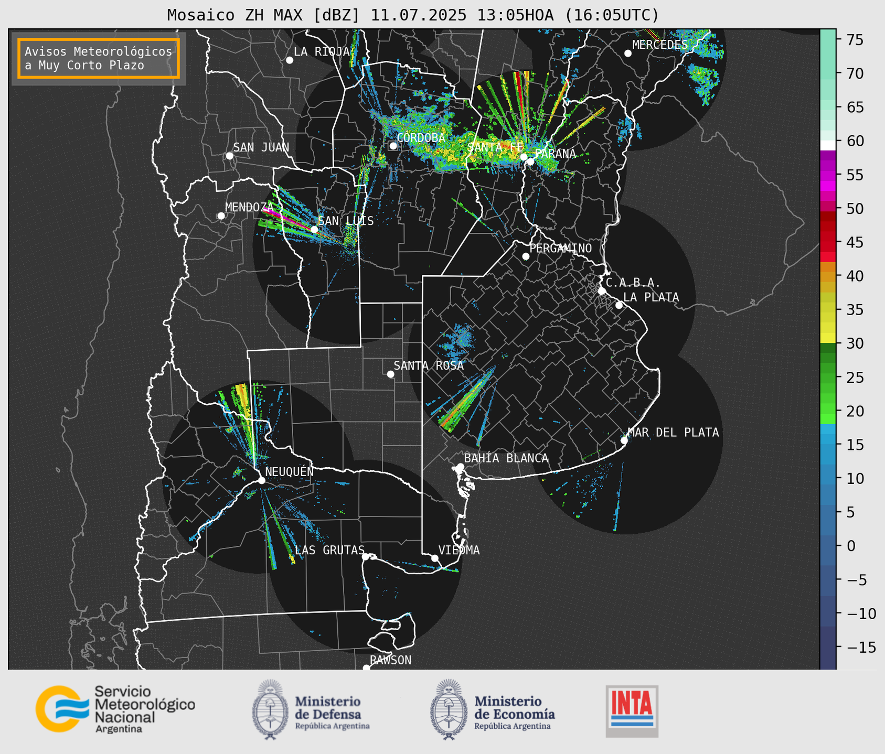Click the CÓRDOBA city marker dot
Image resolution: width=885 pixels, height=754 pixels.
(x=393, y=146)
